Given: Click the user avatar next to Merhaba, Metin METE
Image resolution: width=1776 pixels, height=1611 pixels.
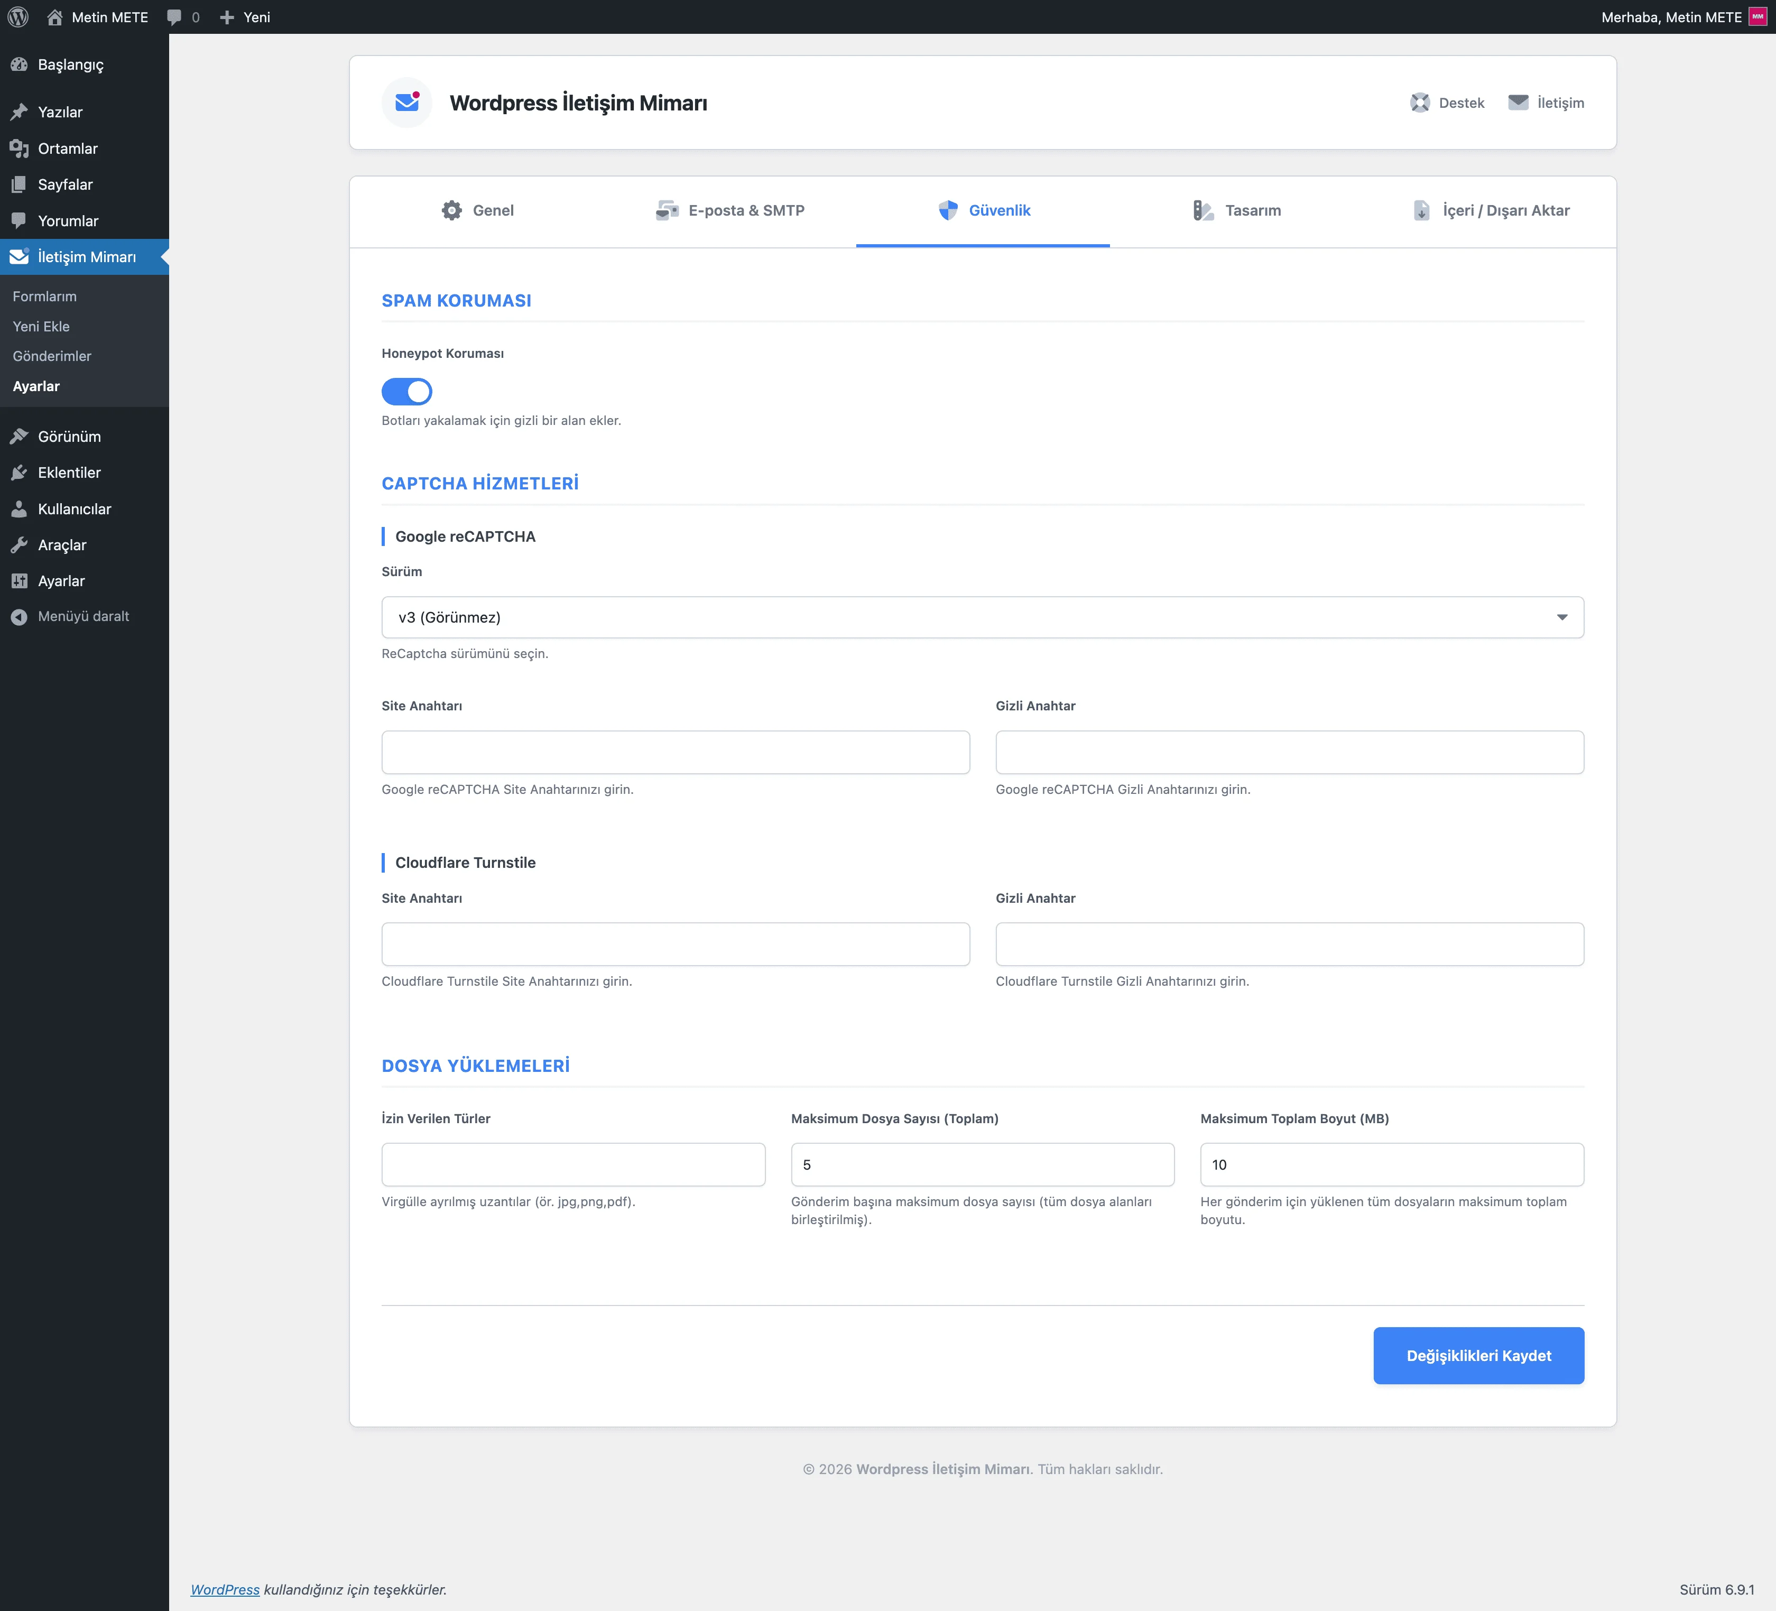Looking at the screenshot, I should pos(1757,17).
